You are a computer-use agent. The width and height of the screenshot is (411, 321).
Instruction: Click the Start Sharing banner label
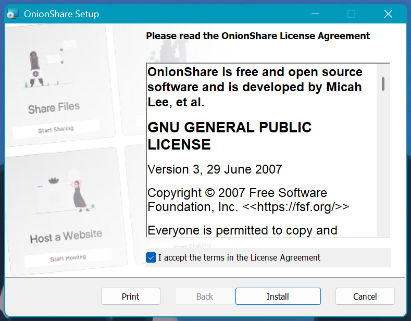[56, 129]
